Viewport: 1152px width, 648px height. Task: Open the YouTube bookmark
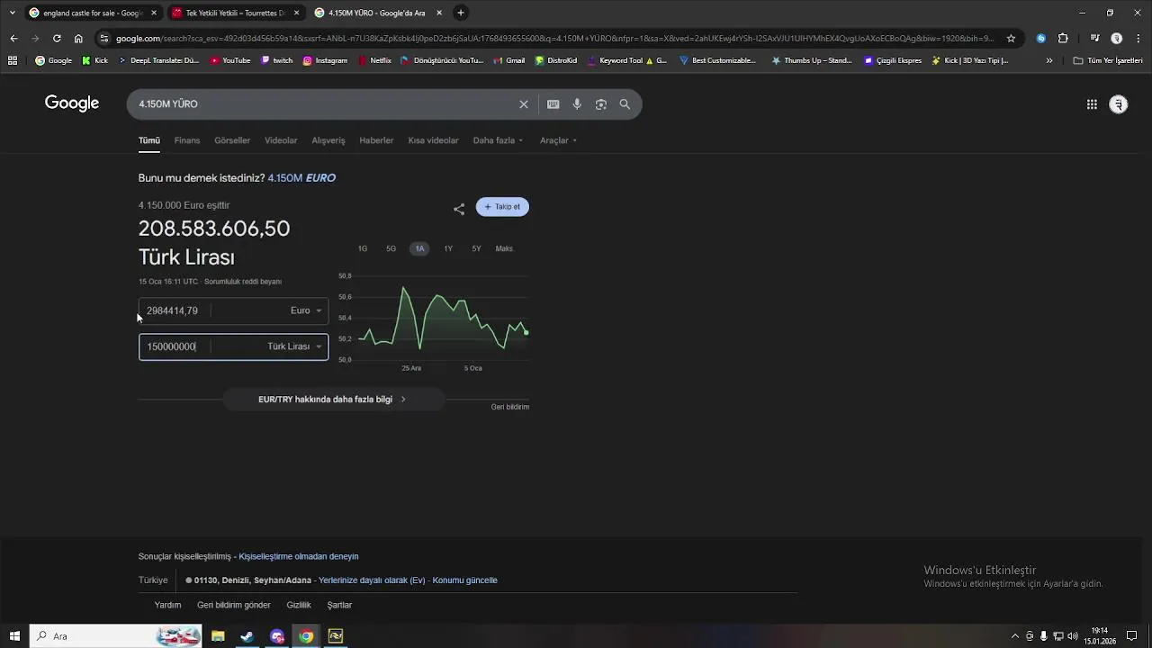point(229,60)
